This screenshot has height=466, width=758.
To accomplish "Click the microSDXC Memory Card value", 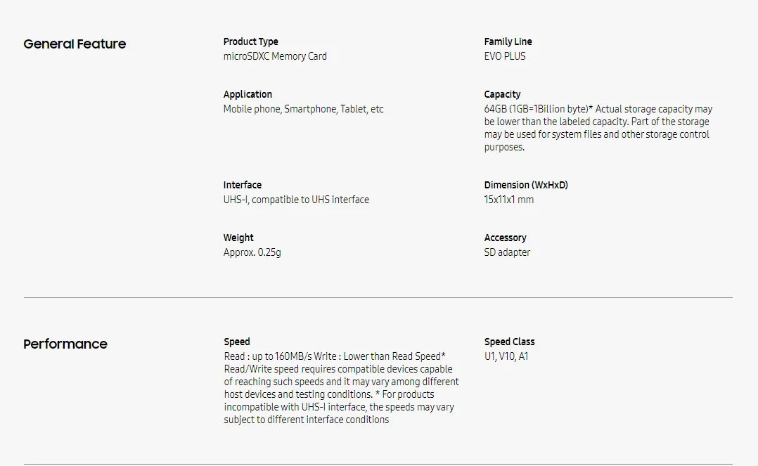I will (275, 56).
